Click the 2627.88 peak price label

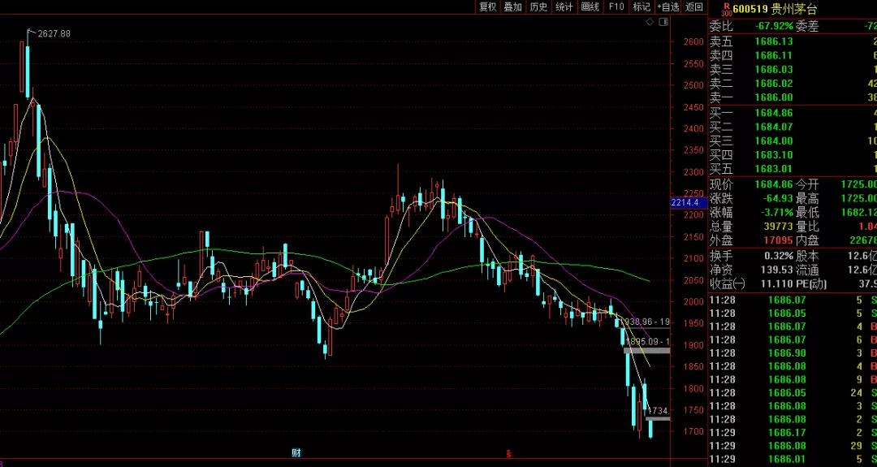54,33
